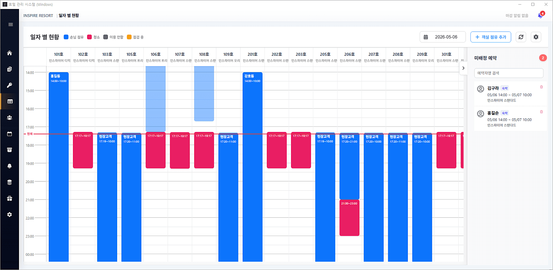Click the INSPIRE RESORT breadcrumb text
Image resolution: width=553 pixels, height=270 pixels.
coord(38,16)
